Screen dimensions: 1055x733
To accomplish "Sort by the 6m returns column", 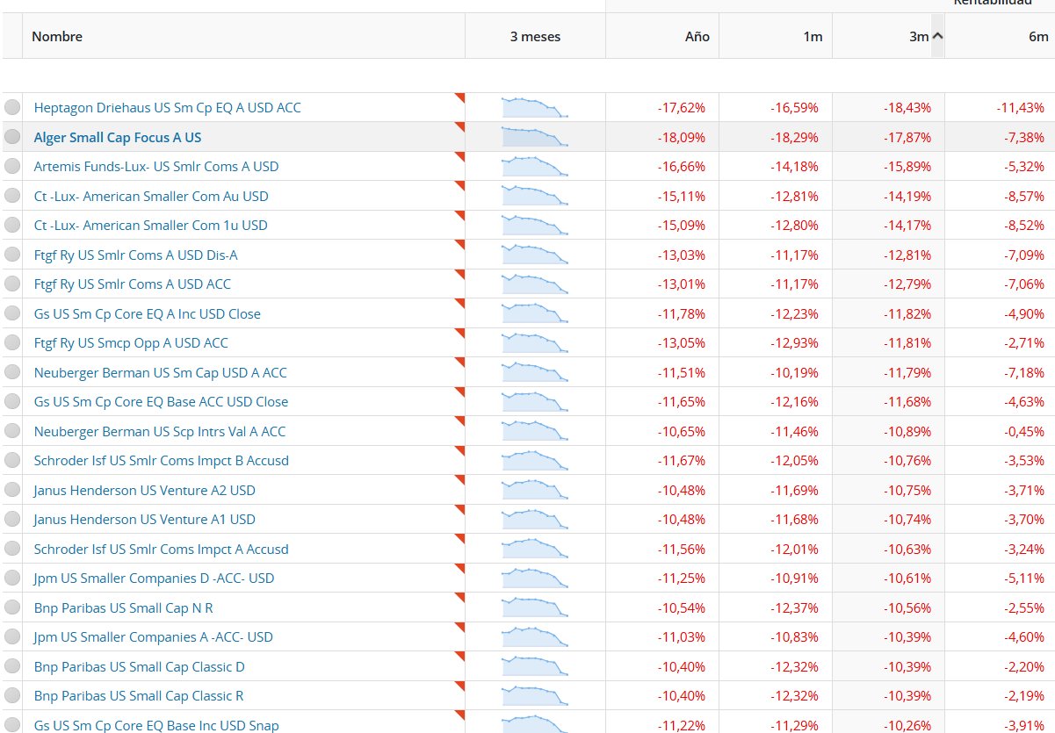I will coord(1039,37).
